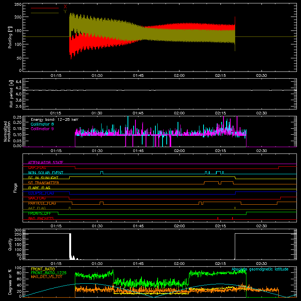The width and height of the screenshot is (301, 301).
Task: Click the BAD_PACKETS flag label
Action: [41, 218]
